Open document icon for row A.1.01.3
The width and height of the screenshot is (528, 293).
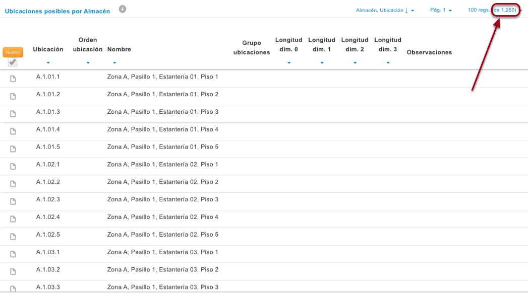(13, 114)
